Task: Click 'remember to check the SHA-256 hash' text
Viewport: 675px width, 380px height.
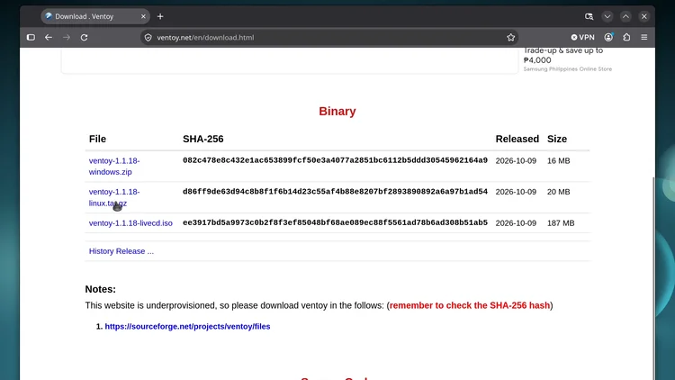Action: pyautogui.click(x=470, y=305)
